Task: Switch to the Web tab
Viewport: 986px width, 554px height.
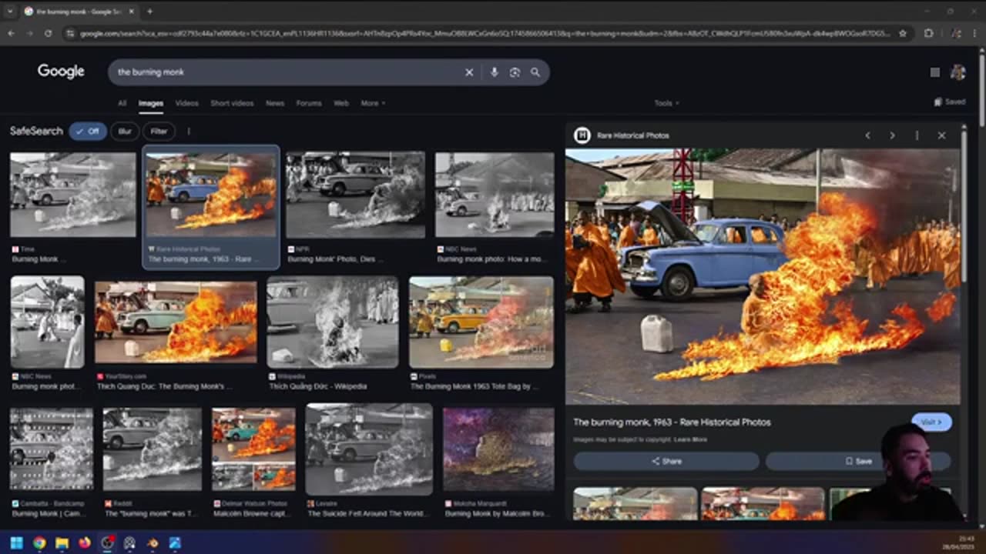Action: tap(341, 103)
